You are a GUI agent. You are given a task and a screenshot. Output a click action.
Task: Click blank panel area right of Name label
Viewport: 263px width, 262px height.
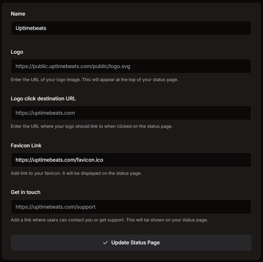tap(137, 14)
